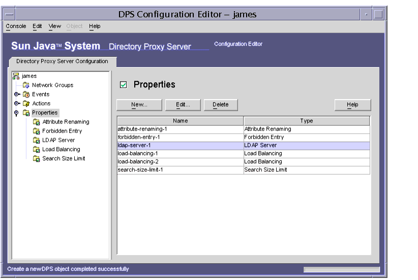The width and height of the screenshot is (418, 280).
Task: Select LDAP Server tree item
Action: [x=58, y=140]
